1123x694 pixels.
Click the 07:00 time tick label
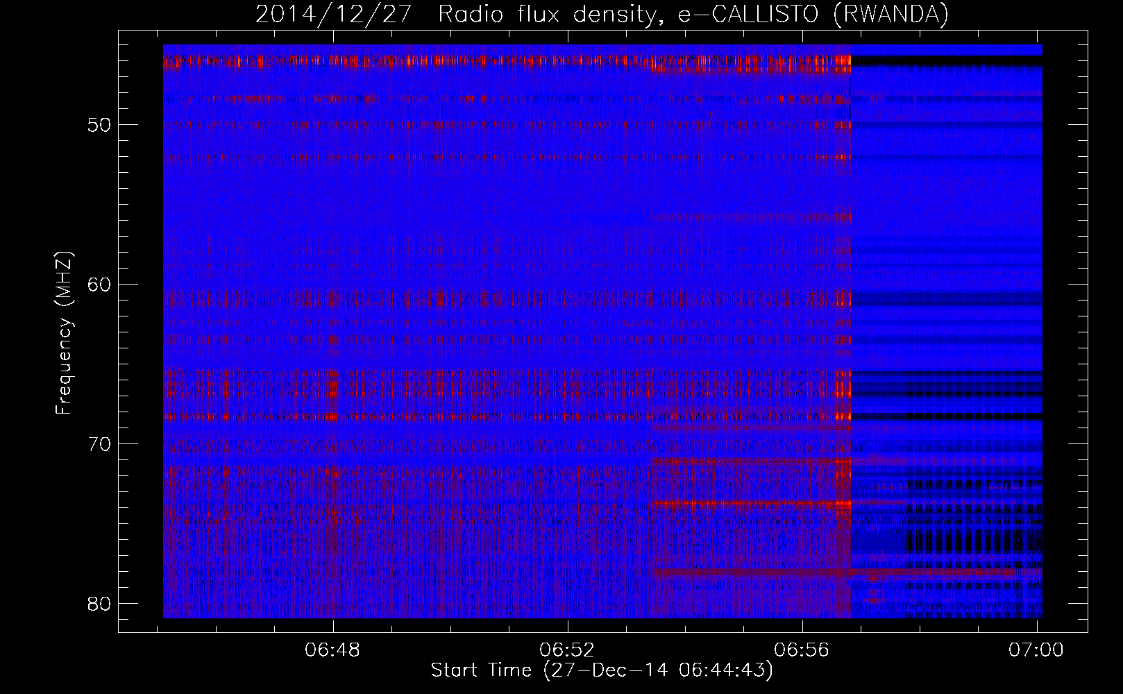click(x=1036, y=650)
